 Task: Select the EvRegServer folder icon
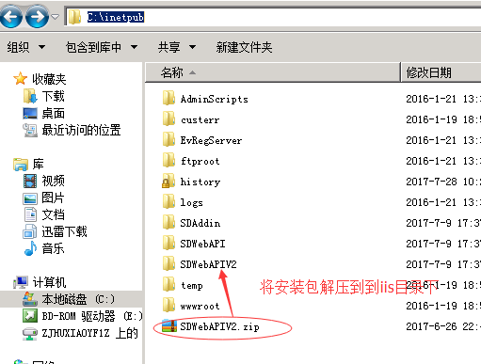pos(168,139)
